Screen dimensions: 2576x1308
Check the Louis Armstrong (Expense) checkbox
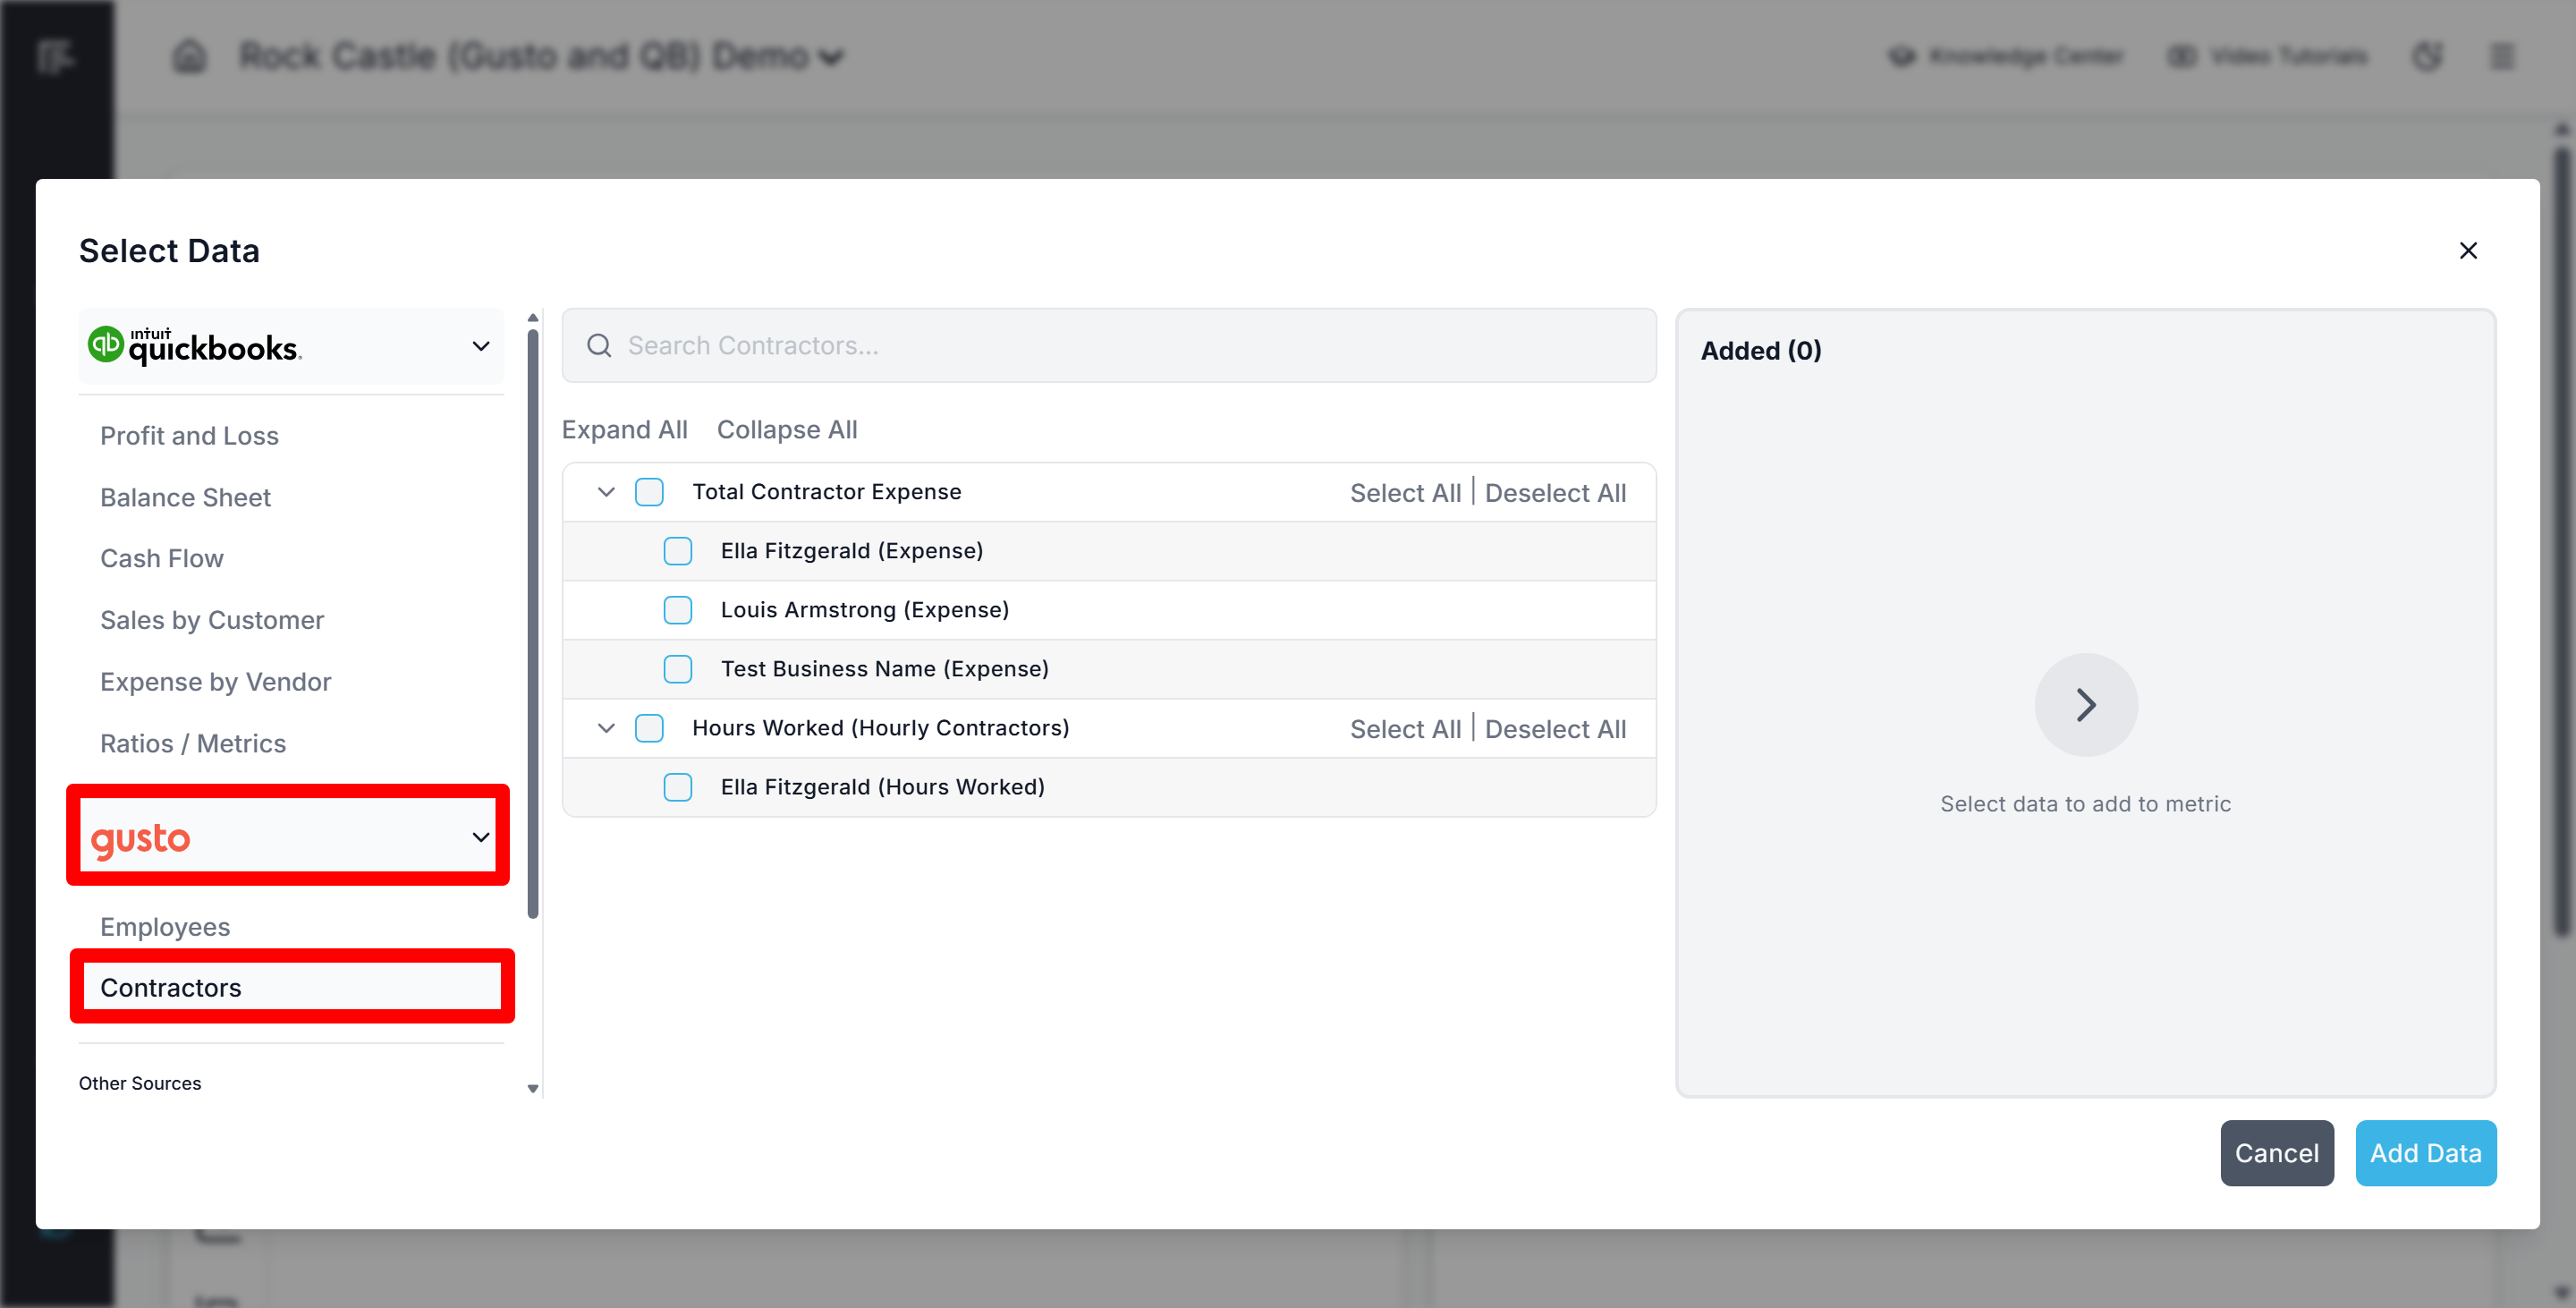click(x=677, y=609)
